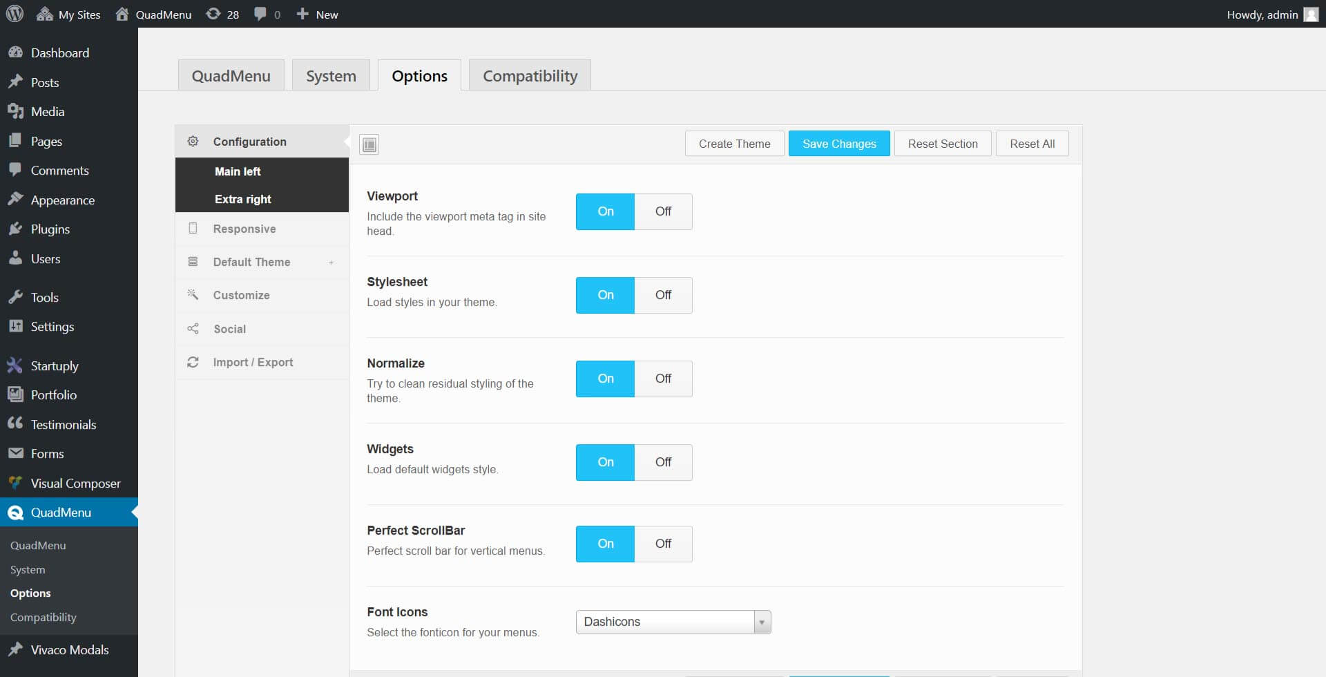Open Plugins in sidebar
Viewport: 1326px width, 677px height.
(69, 229)
